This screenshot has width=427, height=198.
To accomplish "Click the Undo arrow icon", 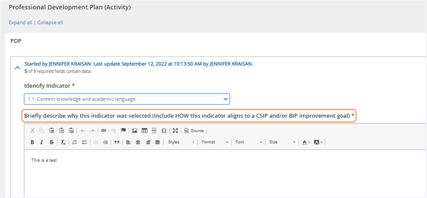I will 83,131.
